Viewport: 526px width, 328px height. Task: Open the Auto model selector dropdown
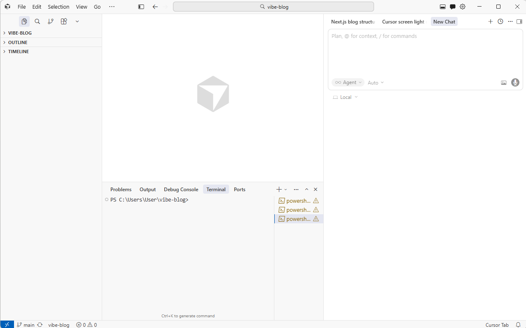(375, 82)
